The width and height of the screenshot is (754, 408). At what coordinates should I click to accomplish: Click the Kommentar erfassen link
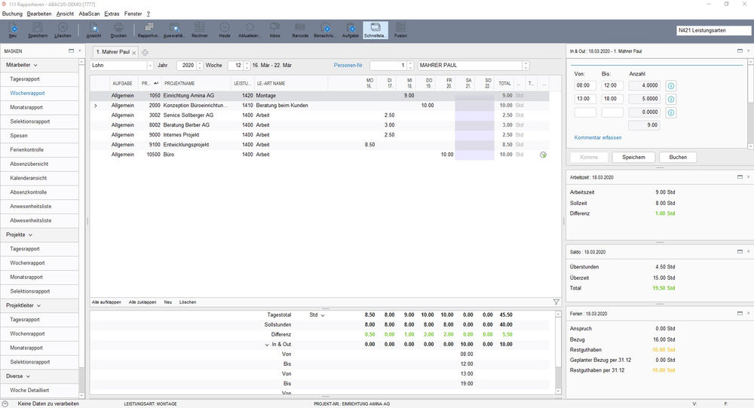(598, 137)
